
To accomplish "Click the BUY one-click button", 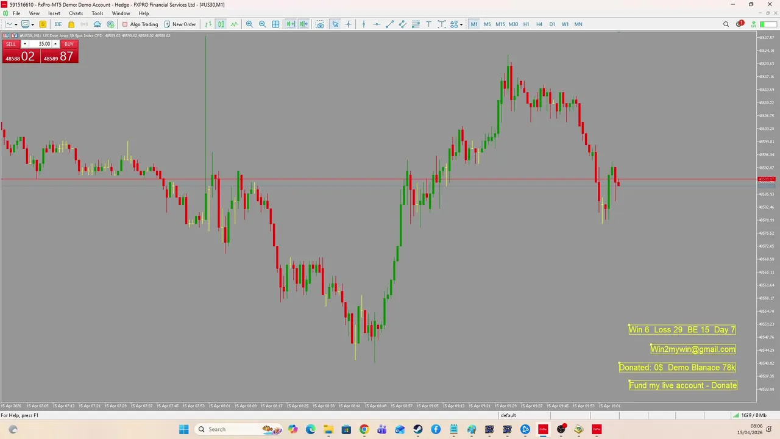I will (x=69, y=44).
